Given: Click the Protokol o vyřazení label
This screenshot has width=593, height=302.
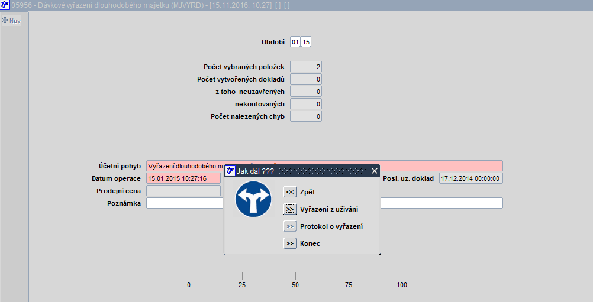Looking at the screenshot, I should click(331, 226).
